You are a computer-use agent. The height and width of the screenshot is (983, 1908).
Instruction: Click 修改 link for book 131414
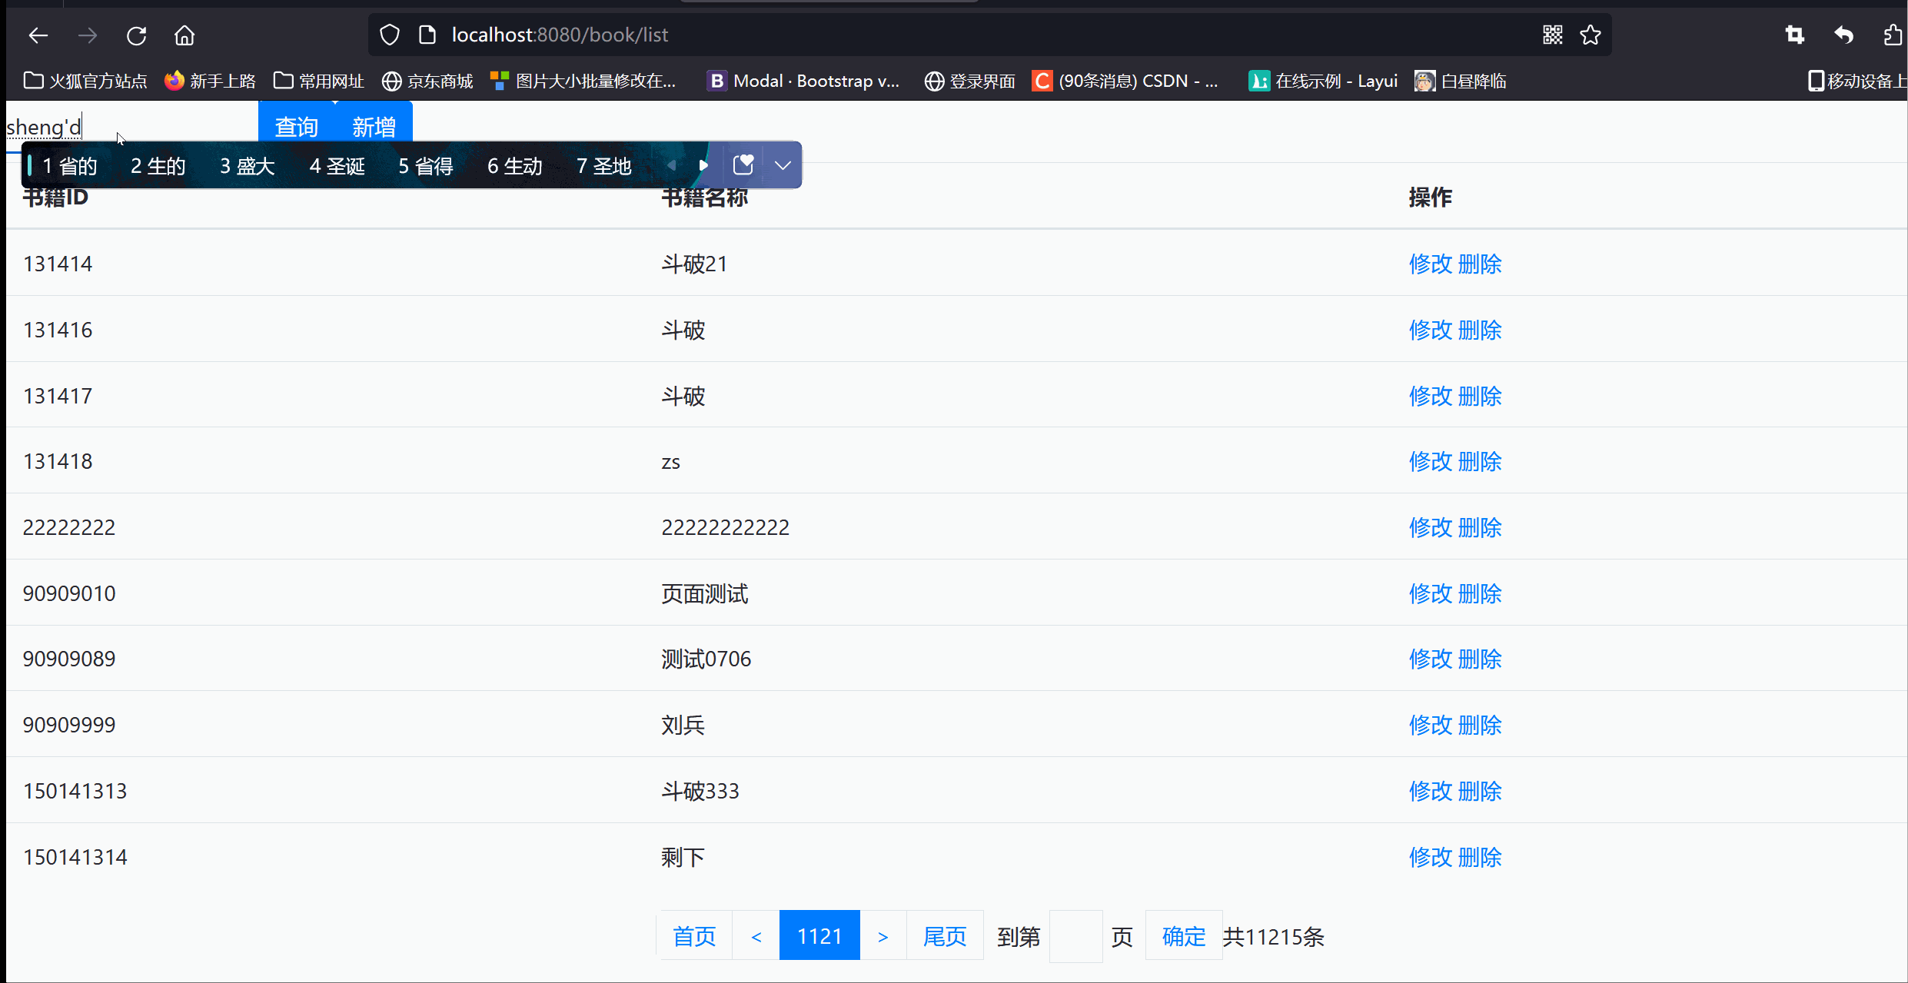1430,263
